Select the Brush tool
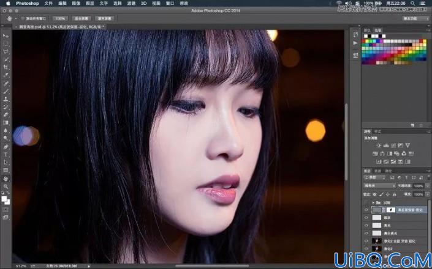 [6, 91]
